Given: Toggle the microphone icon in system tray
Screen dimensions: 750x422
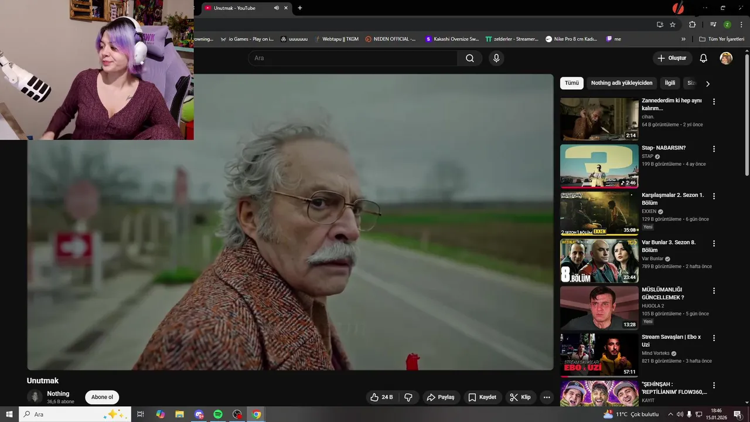Looking at the screenshot, I should click(x=690, y=414).
